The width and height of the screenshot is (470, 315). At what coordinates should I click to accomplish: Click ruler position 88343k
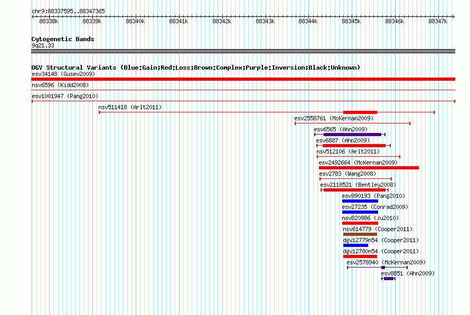(x=265, y=21)
